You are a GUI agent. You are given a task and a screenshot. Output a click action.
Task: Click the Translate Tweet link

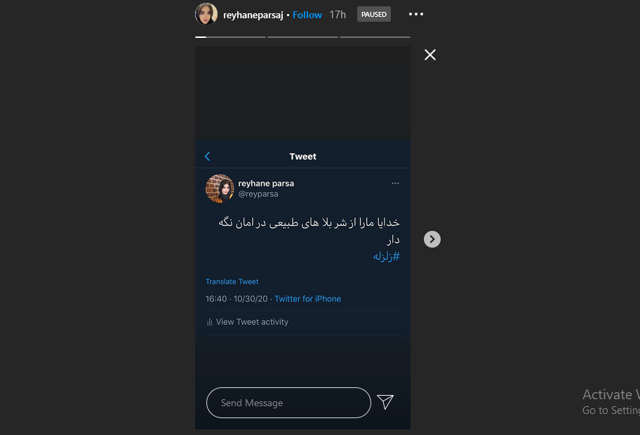pos(232,281)
